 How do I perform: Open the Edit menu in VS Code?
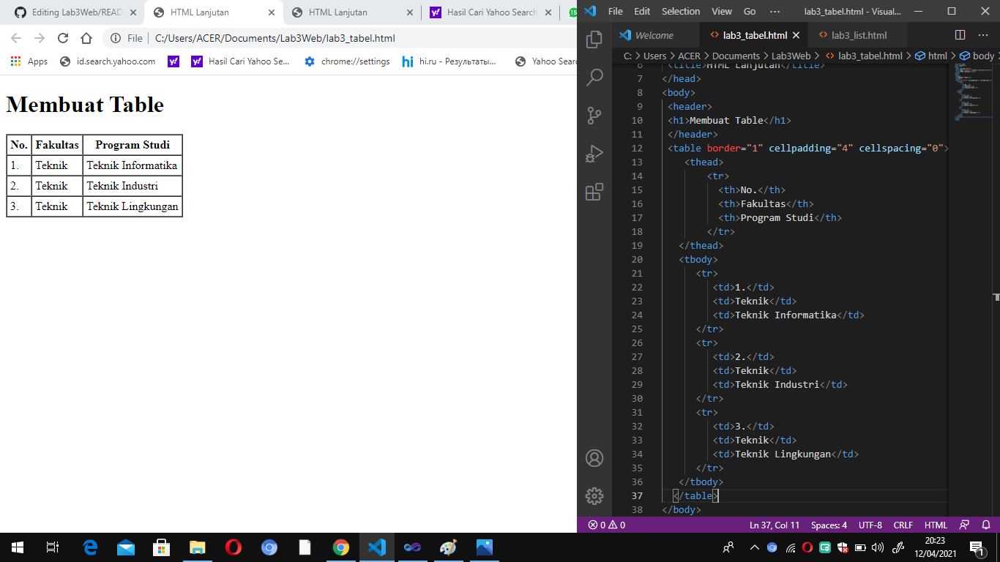642,11
